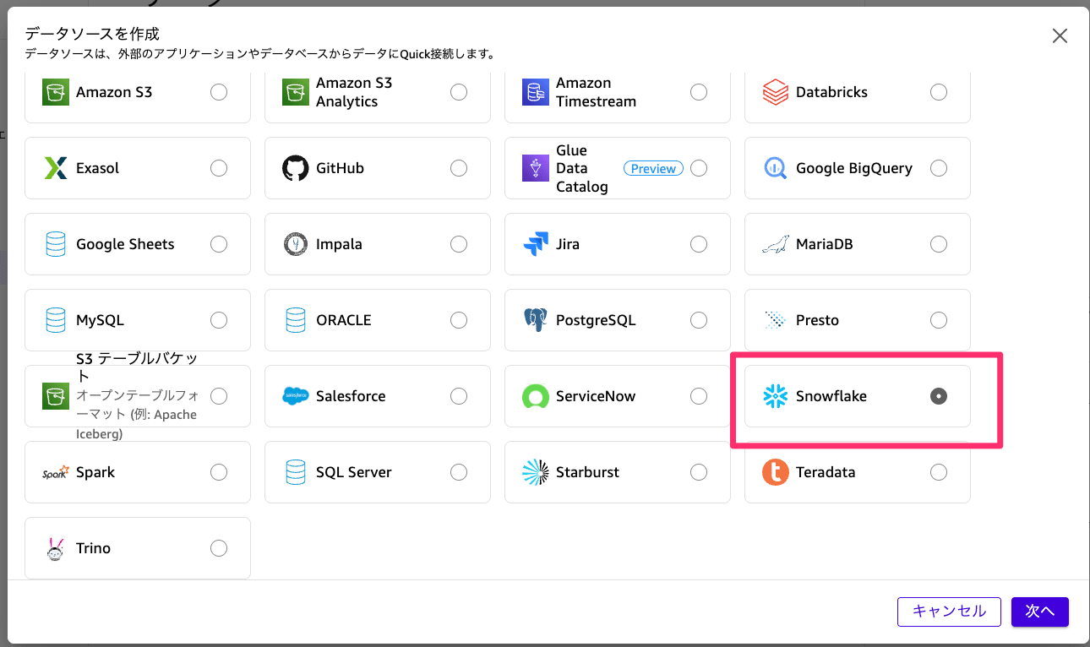Click the Google Sheets label

(x=125, y=244)
